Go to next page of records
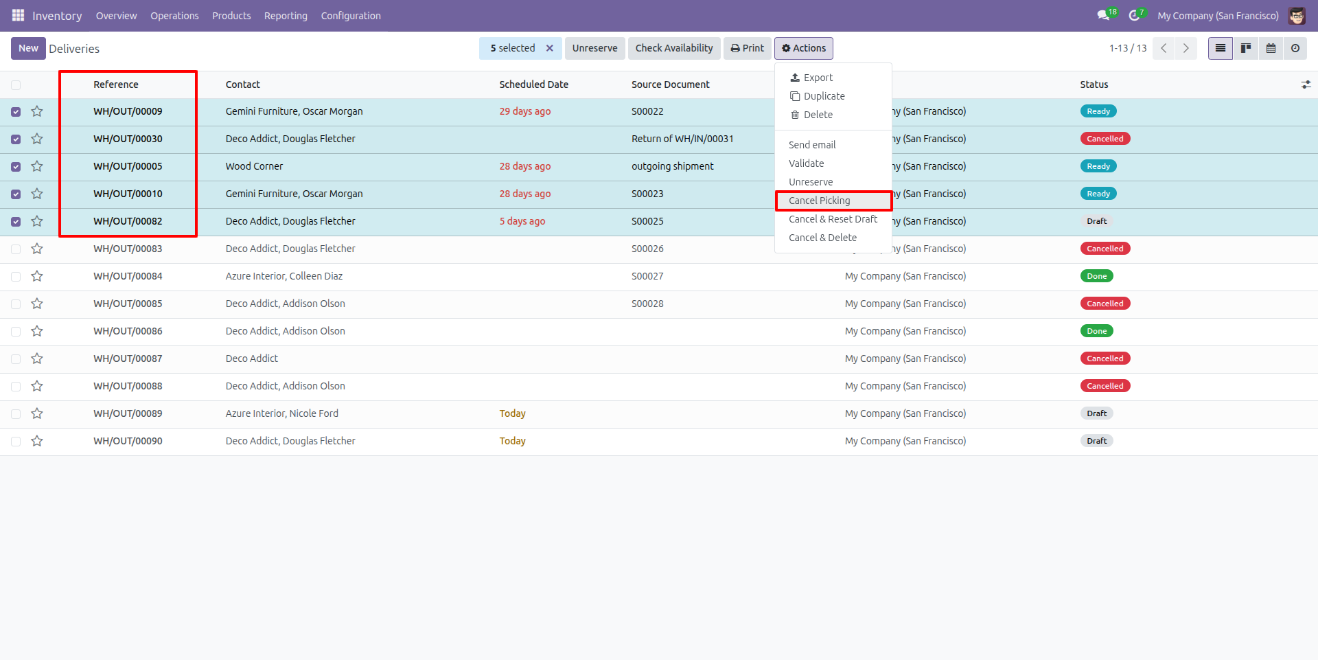Viewport: 1318px width, 660px height. point(1186,48)
